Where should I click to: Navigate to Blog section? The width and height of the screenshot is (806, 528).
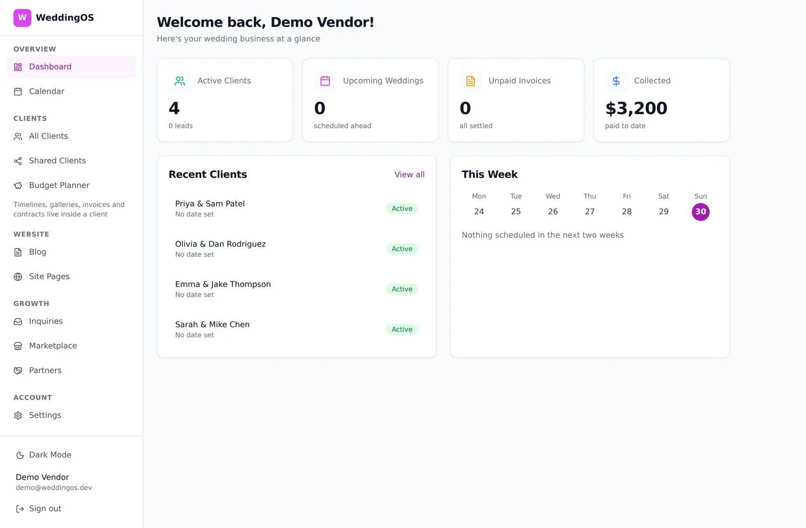72,252
